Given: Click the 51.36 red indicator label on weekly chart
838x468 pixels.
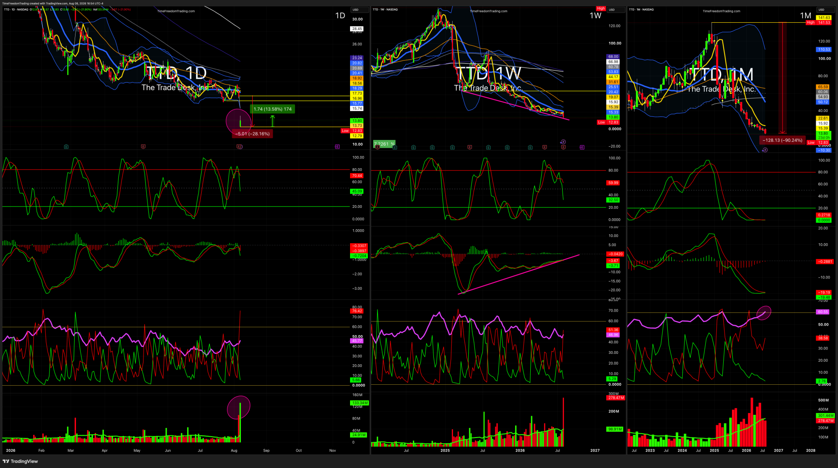Looking at the screenshot, I should 613,330.
